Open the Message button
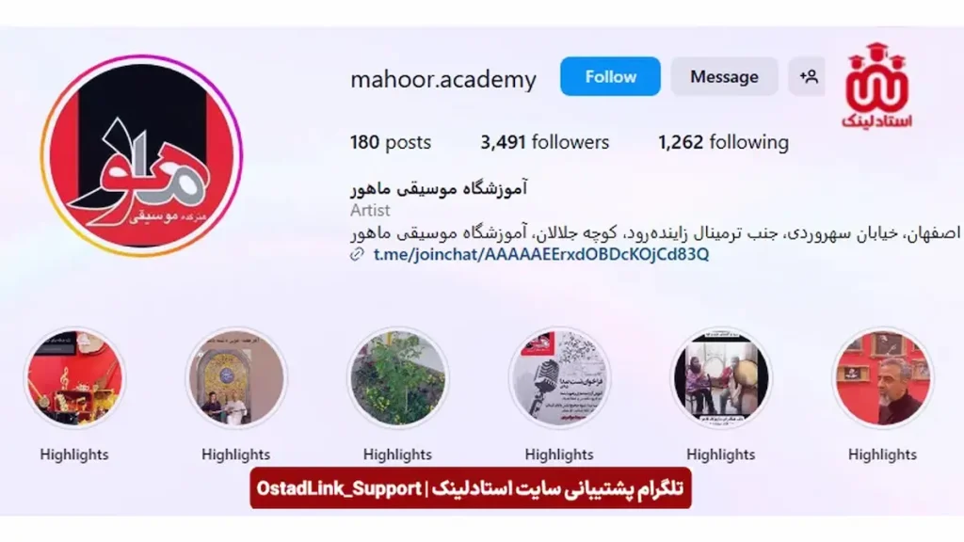This screenshot has height=542, width=964. click(x=724, y=77)
